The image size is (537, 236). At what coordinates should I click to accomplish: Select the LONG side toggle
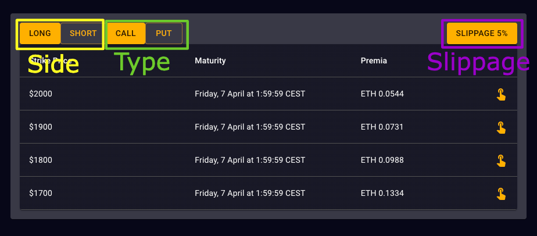pos(40,34)
